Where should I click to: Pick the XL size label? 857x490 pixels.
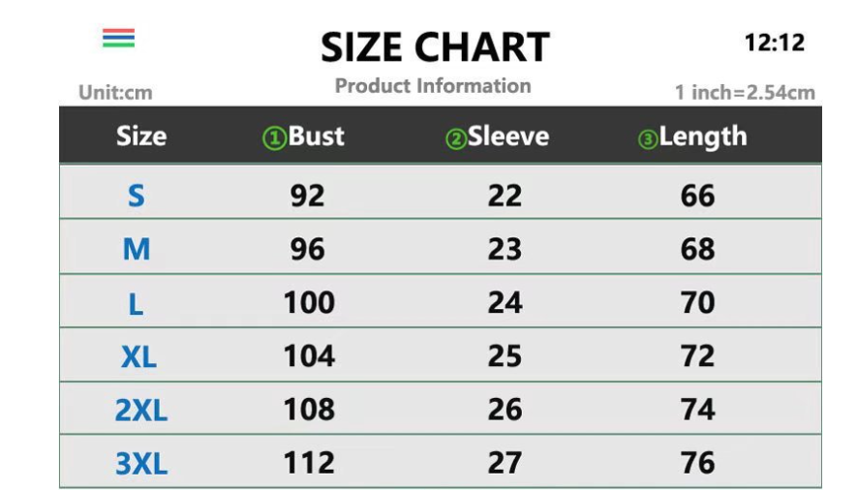click(138, 357)
